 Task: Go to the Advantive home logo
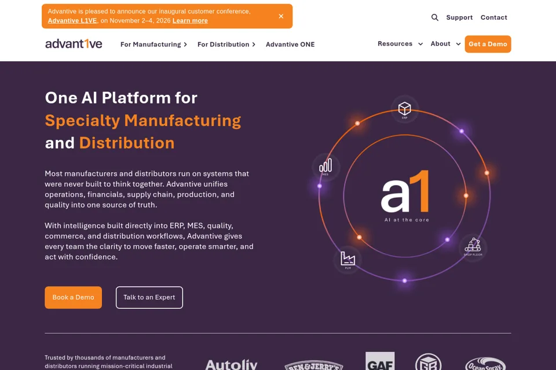(74, 44)
